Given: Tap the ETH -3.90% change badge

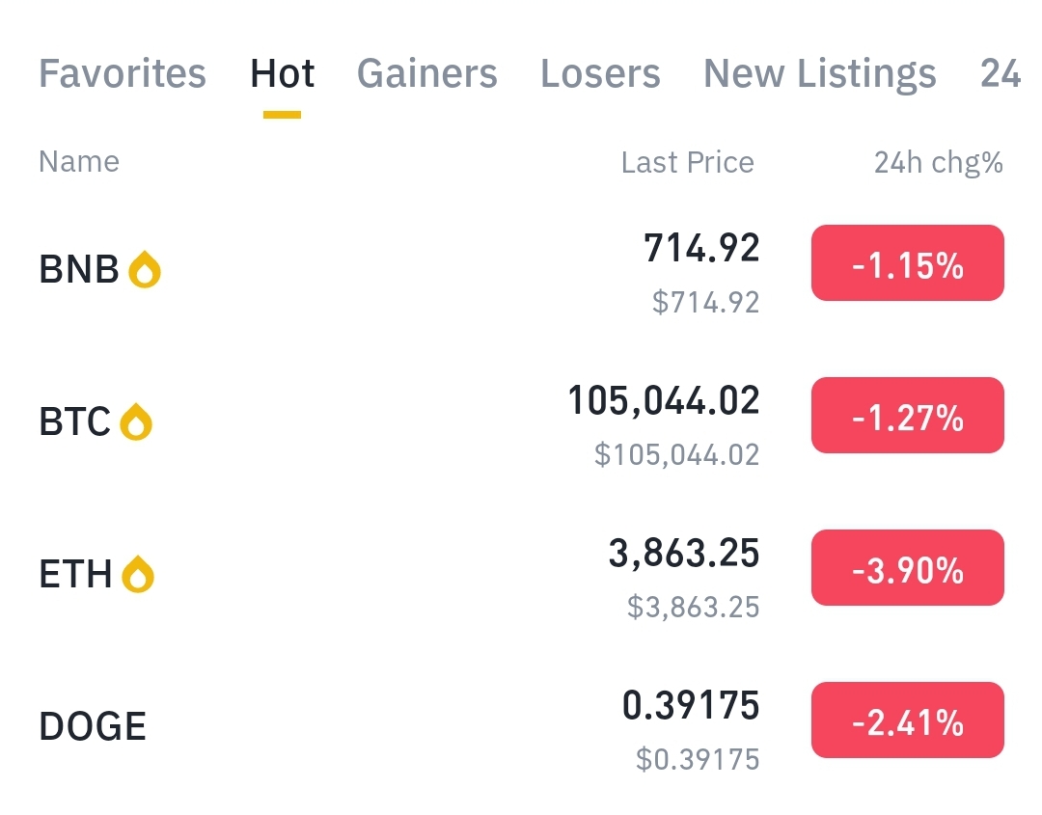Looking at the screenshot, I should click(x=907, y=568).
